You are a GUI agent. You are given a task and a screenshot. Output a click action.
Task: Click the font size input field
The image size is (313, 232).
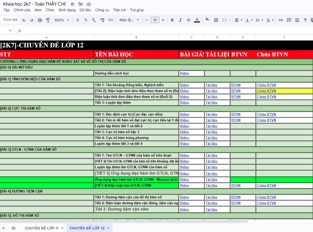click(x=155, y=20)
